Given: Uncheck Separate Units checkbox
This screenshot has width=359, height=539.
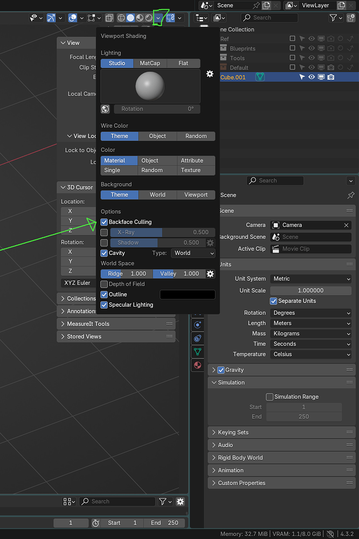Looking at the screenshot, I should pyautogui.click(x=273, y=301).
